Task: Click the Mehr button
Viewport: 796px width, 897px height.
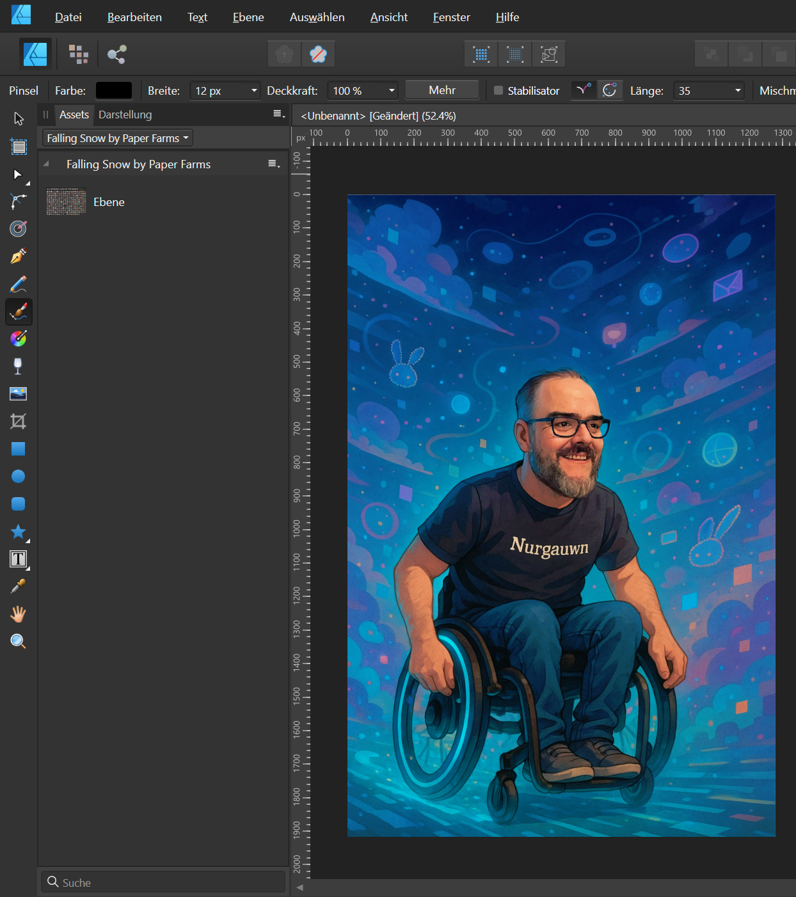Action: [442, 90]
